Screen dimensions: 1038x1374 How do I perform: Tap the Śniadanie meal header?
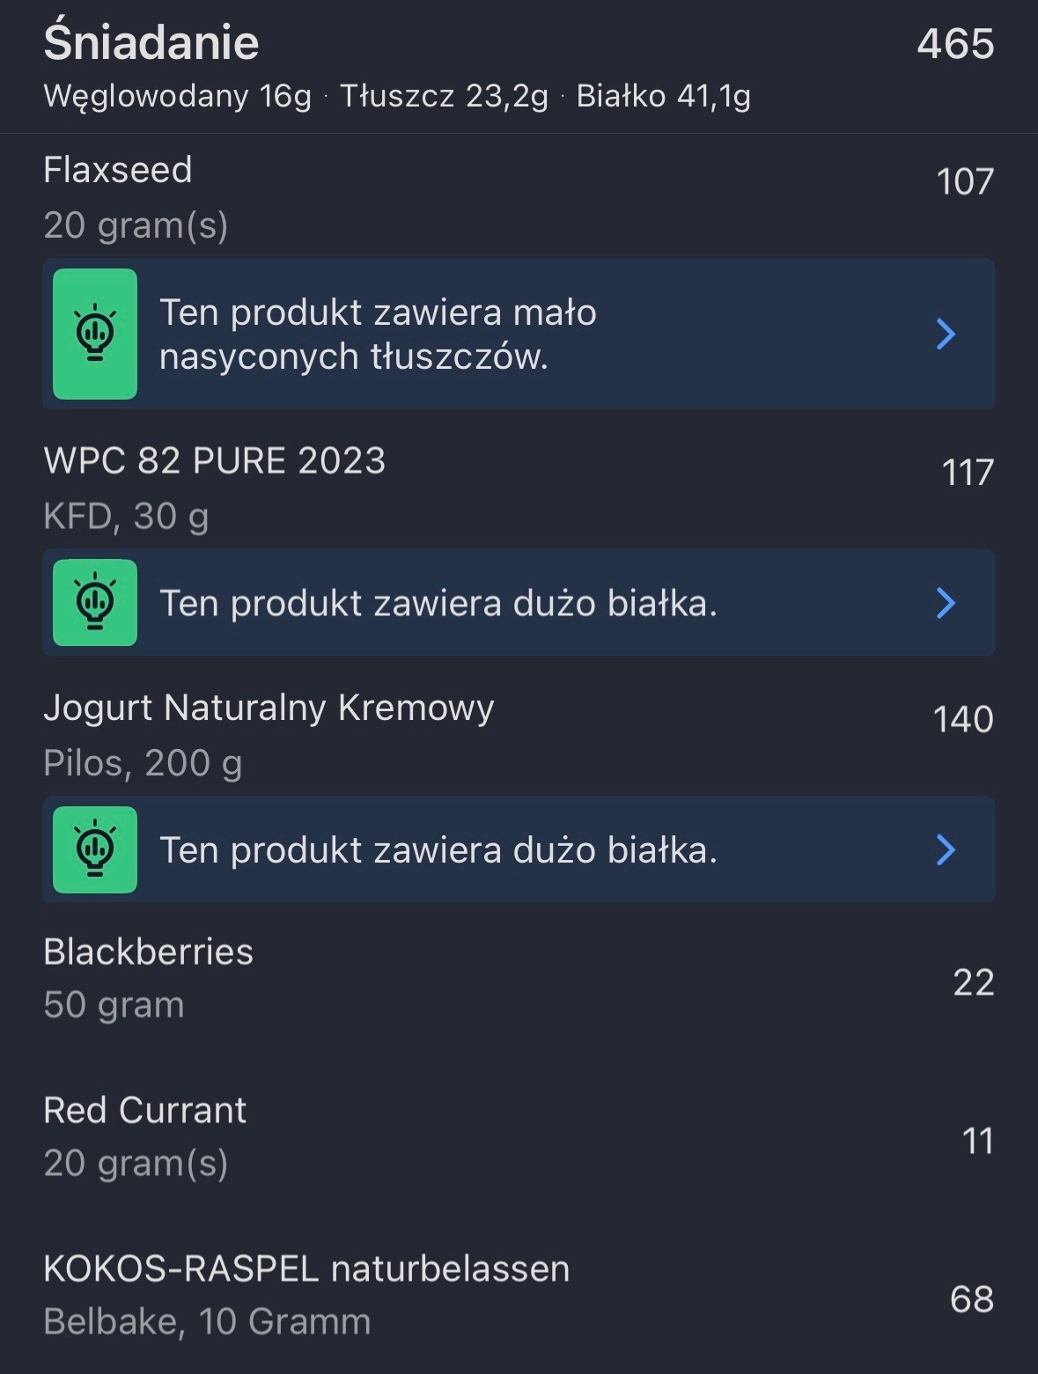coord(151,43)
